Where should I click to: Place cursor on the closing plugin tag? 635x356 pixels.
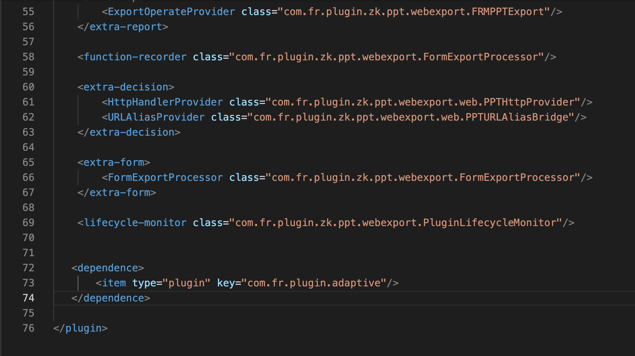coord(80,328)
